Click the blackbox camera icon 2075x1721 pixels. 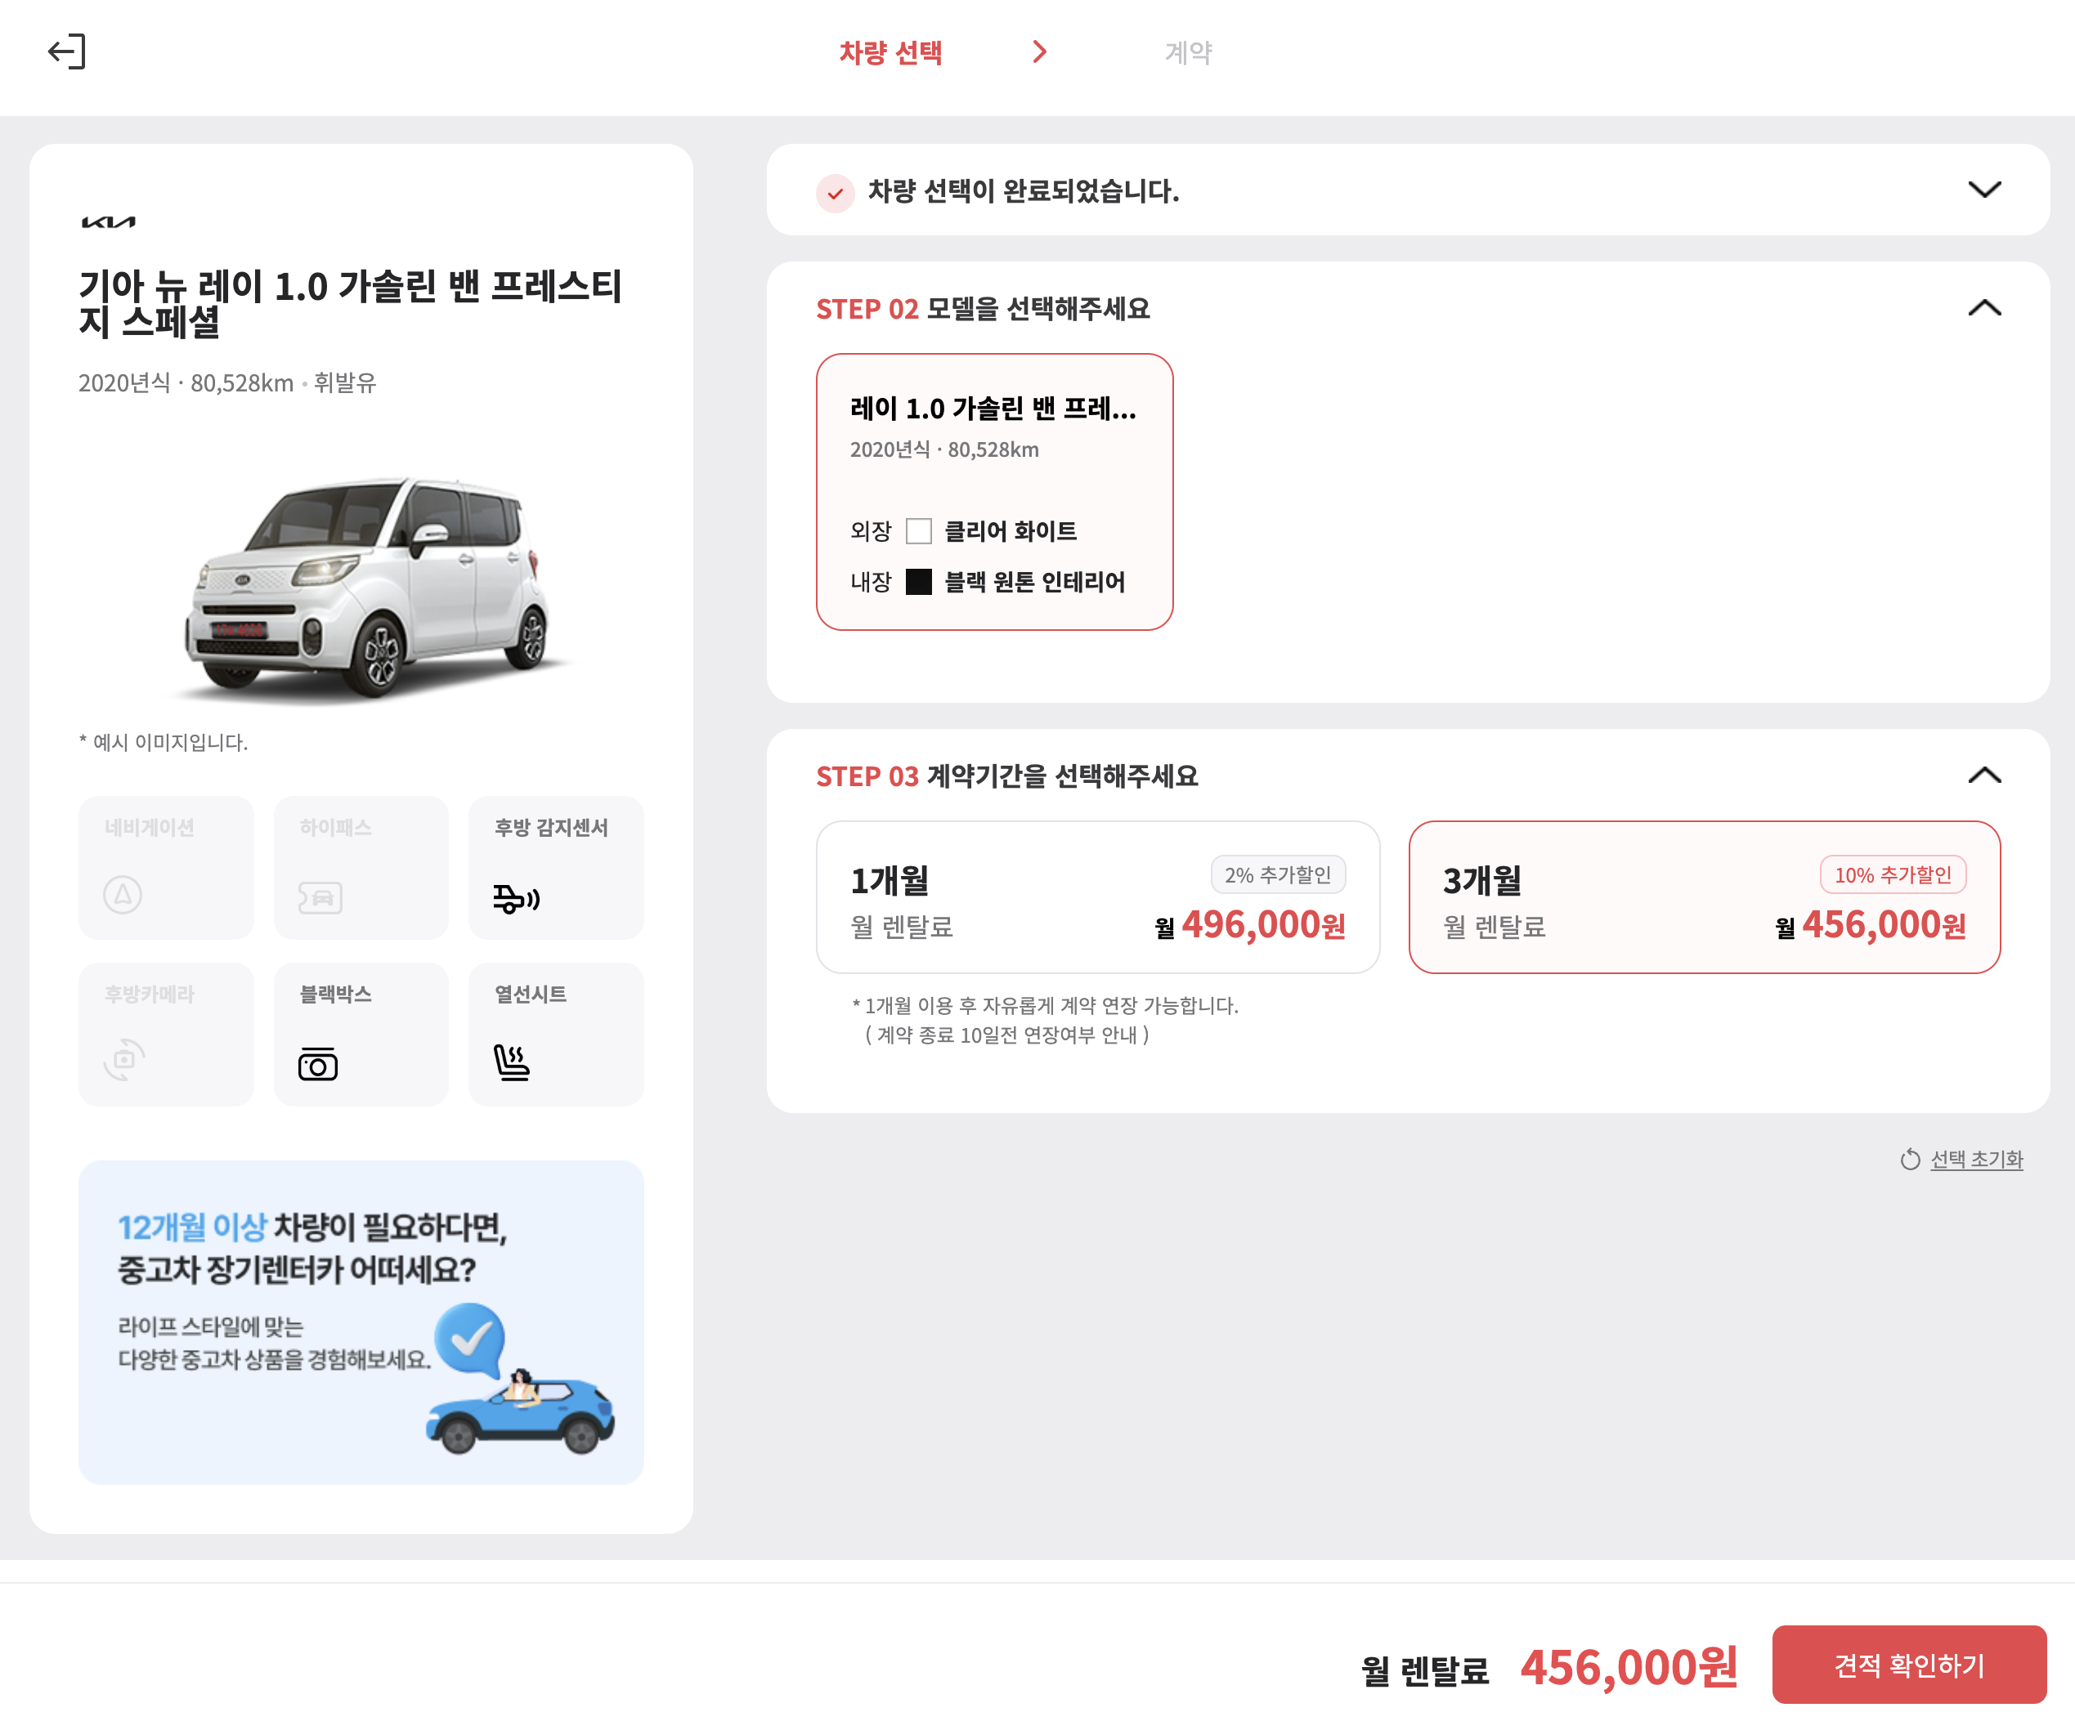tap(317, 1063)
